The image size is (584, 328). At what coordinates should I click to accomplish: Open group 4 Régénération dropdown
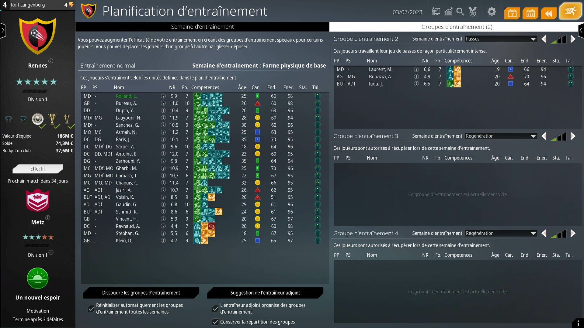tap(501, 233)
